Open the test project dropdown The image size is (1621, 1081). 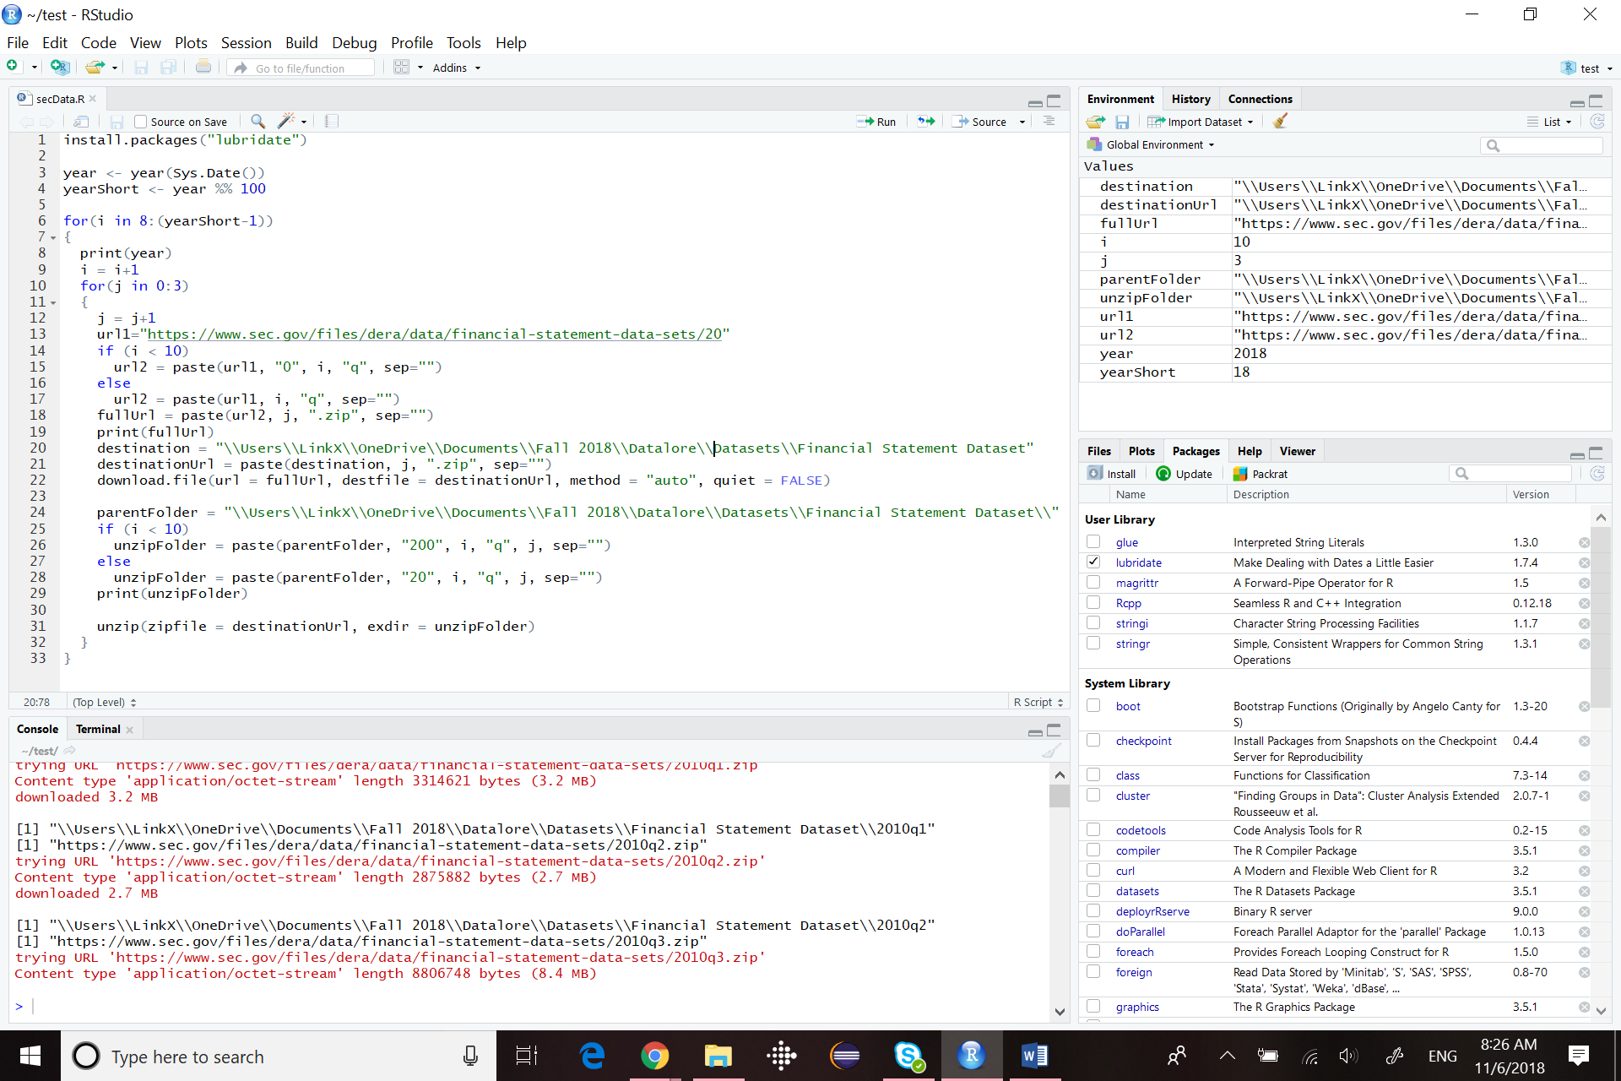click(x=1588, y=68)
